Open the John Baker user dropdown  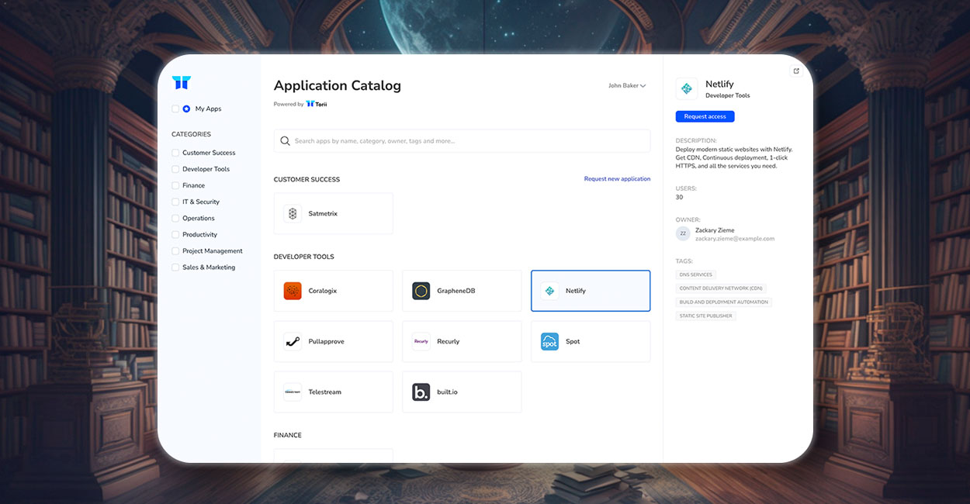[x=627, y=85]
